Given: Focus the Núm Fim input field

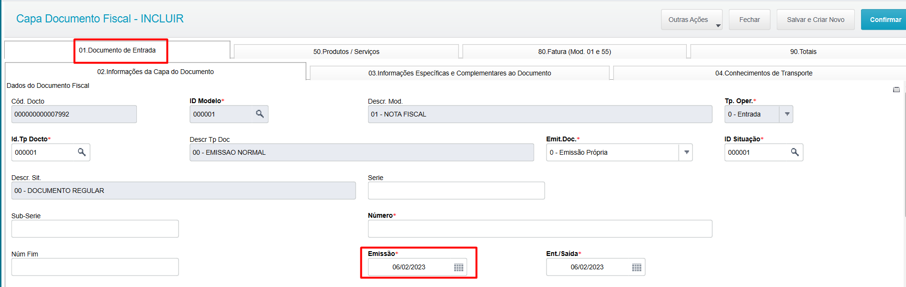Looking at the screenshot, I should coord(95,267).
